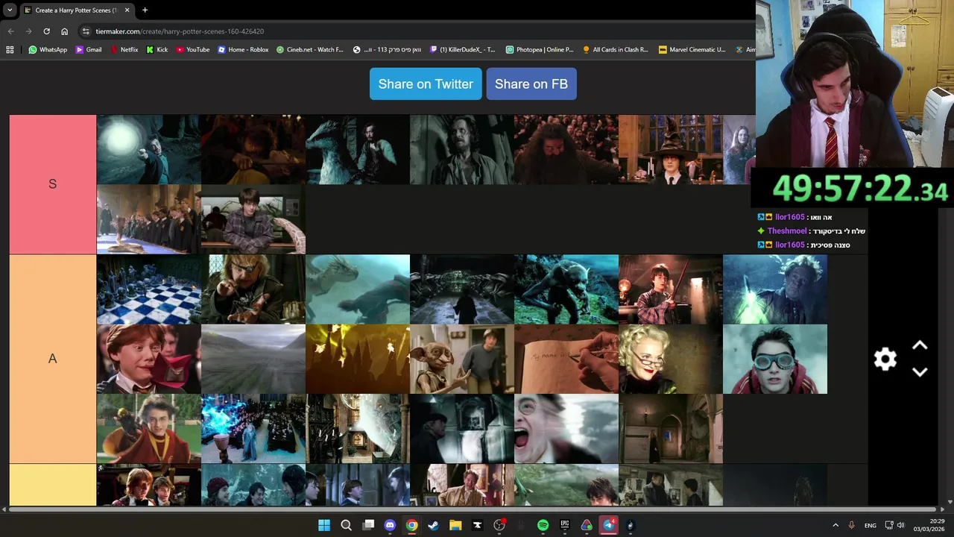Select the Harry Potter Scenes browser tab
The image size is (954, 537).
pos(77,10)
